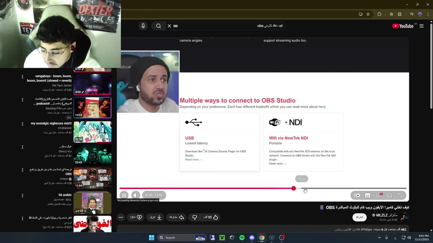The image size is (433, 243).
Task: Mute the video with speaker icon
Action: coord(136,195)
